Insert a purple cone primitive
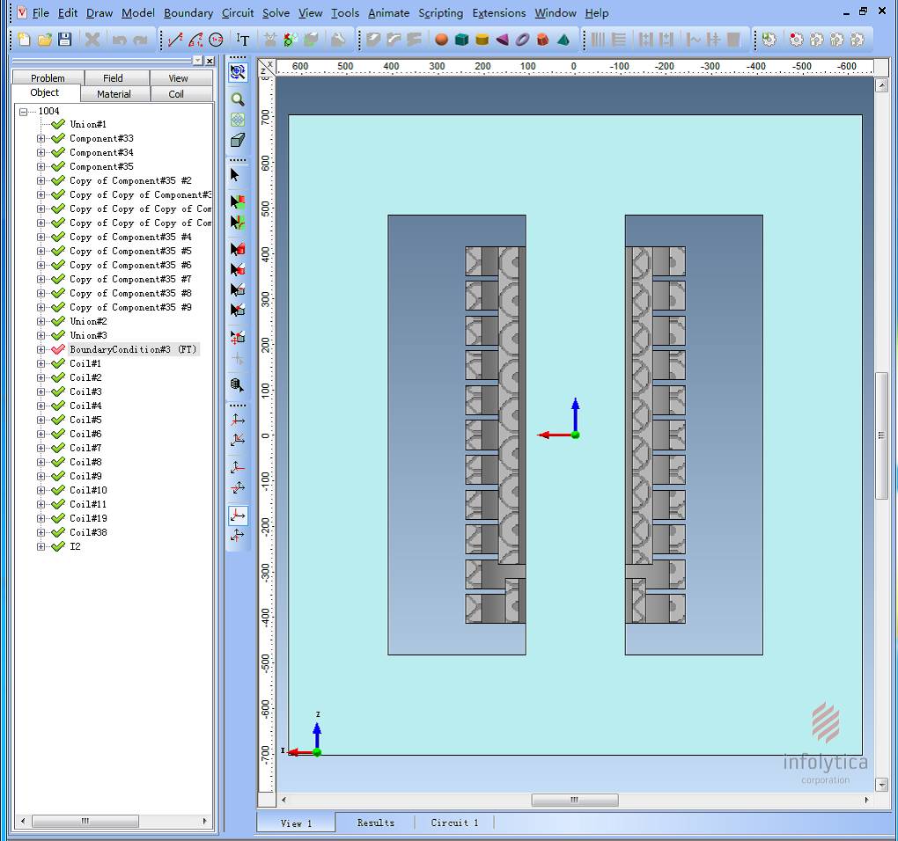This screenshot has height=841, width=898. click(x=502, y=40)
